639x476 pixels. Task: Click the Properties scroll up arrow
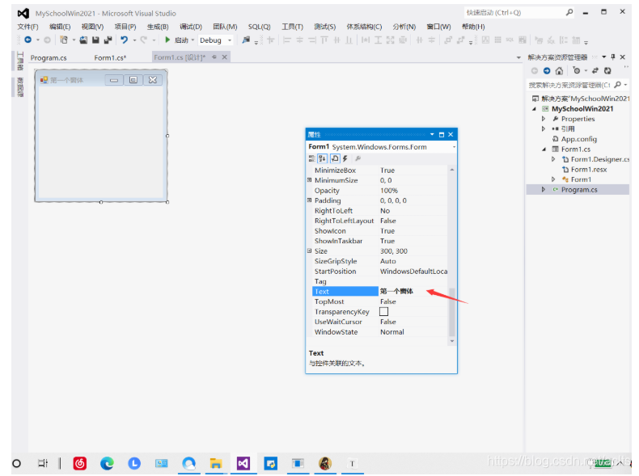(451, 170)
